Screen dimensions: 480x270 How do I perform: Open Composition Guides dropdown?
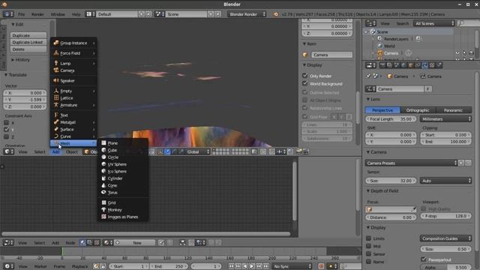pos(445,238)
